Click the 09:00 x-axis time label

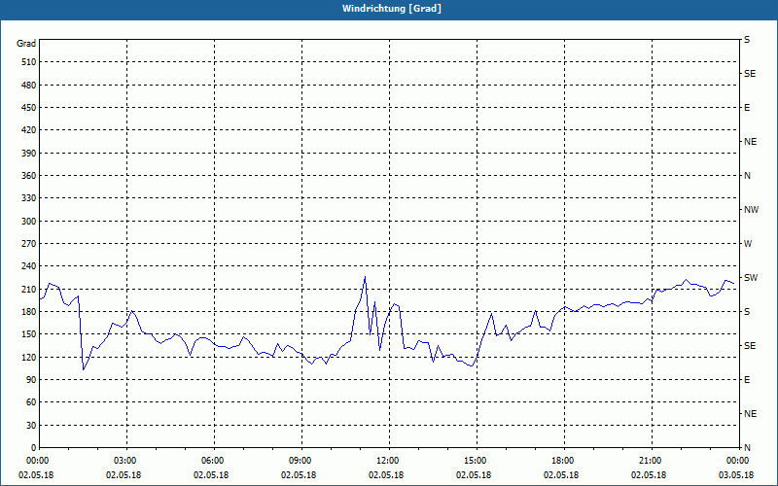301,461
